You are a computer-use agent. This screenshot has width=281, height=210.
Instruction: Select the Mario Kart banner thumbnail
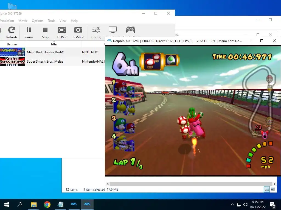13,52
